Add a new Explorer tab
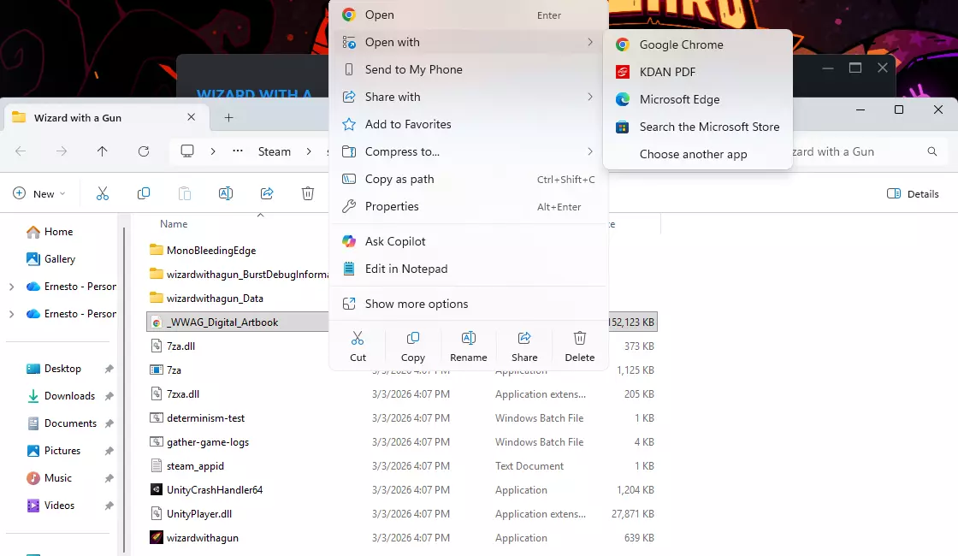The image size is (958, 556). [228, 117]
